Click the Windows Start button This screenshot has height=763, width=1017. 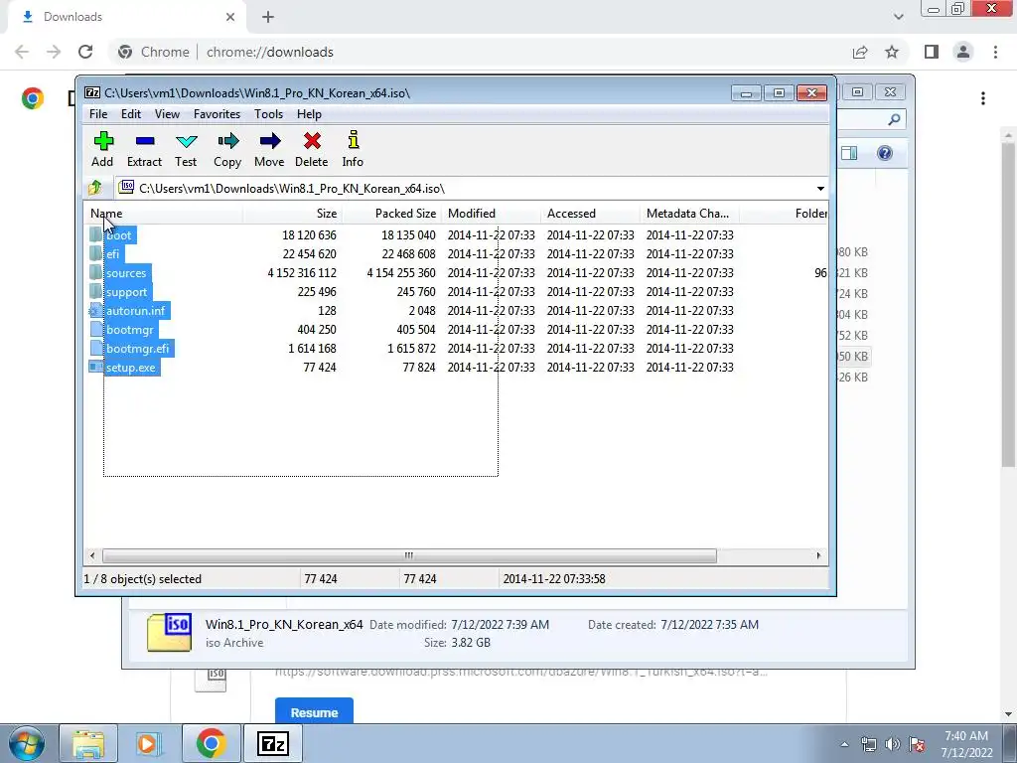coord(26,743)
